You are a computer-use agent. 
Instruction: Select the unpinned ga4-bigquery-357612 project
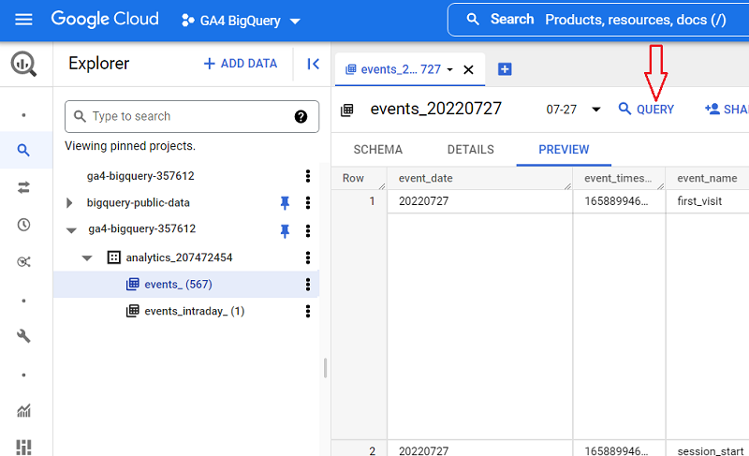pyautogui.click(x=140, y=176)
